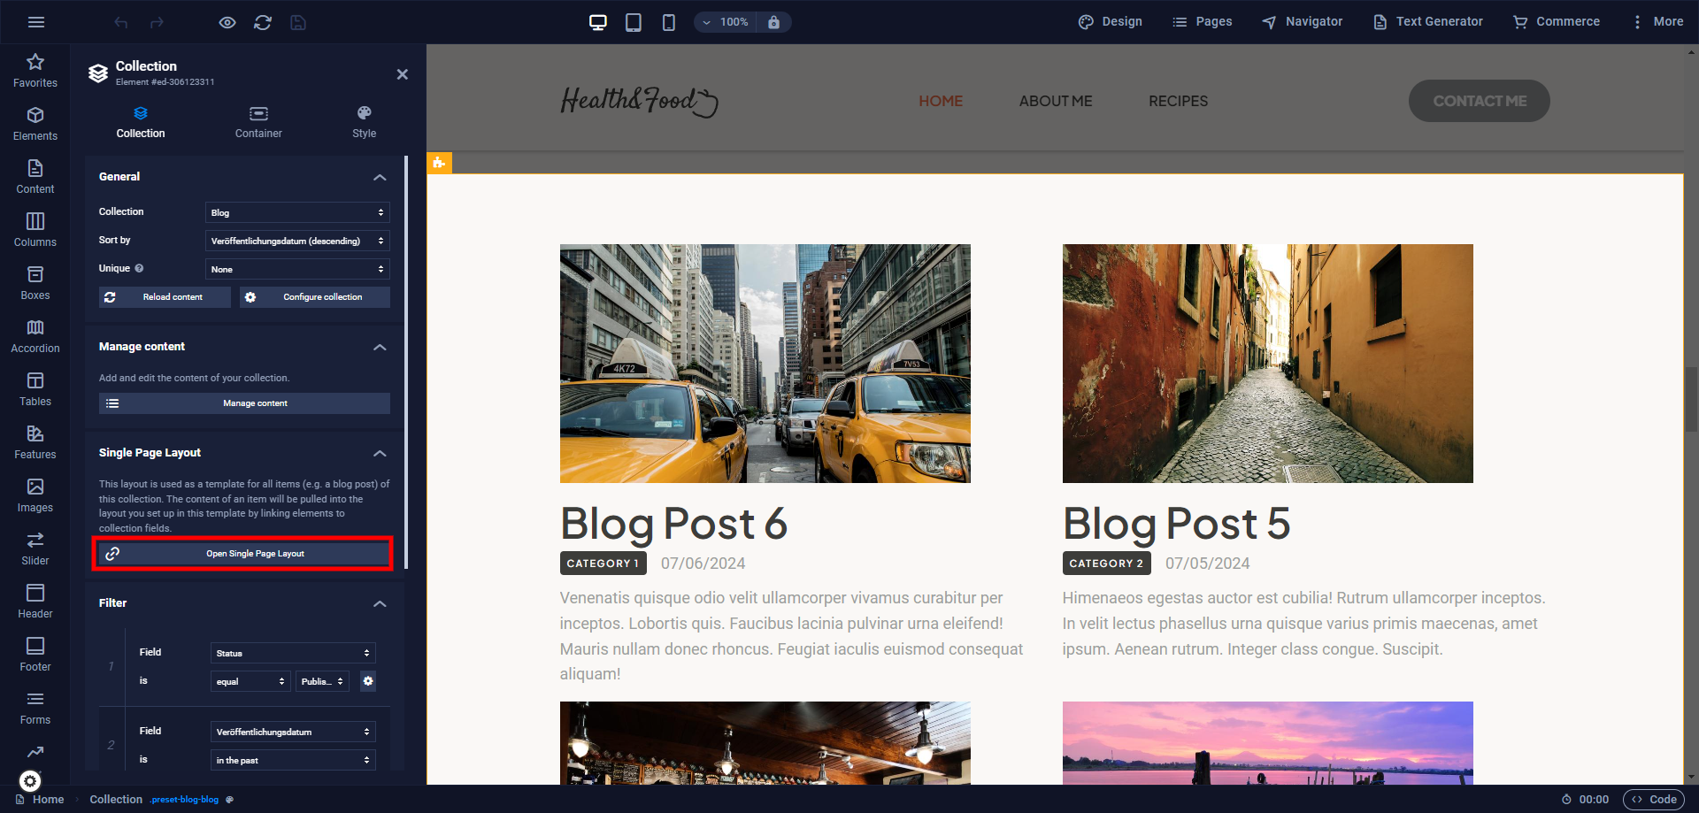Open the 100% zoom dropdown
1699x813 pixels.
pos(726,22)
